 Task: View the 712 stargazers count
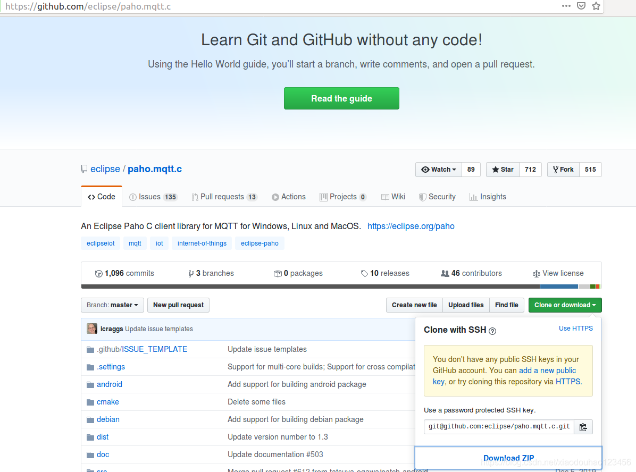tap(530, 170)
